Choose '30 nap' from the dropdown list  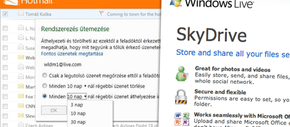click(x=78, y=122)
